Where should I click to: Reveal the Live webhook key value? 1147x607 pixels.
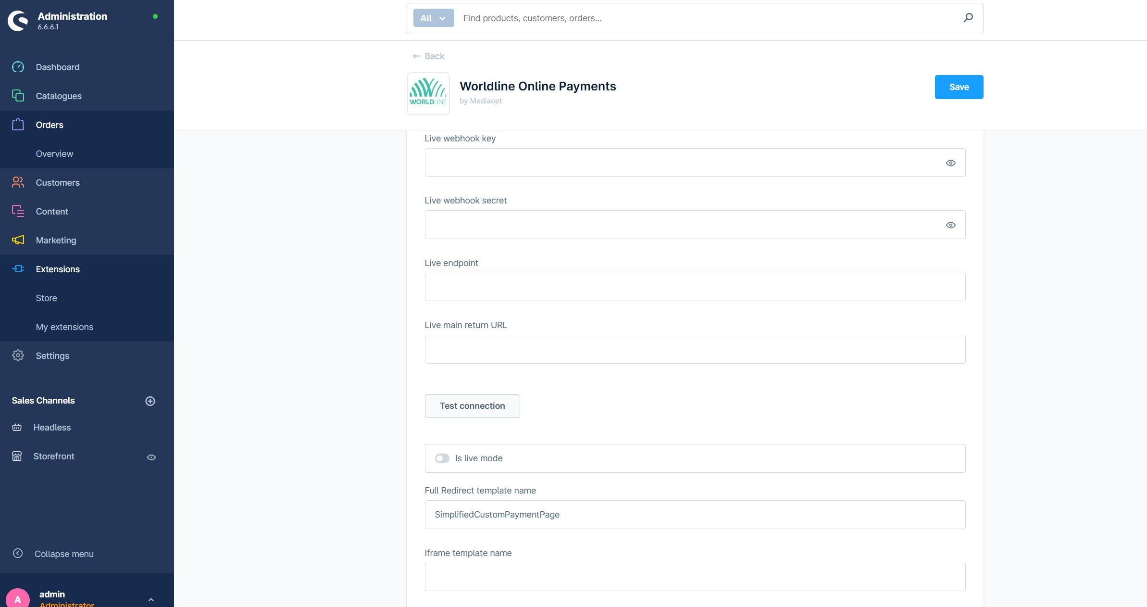[x=950, y=163]
